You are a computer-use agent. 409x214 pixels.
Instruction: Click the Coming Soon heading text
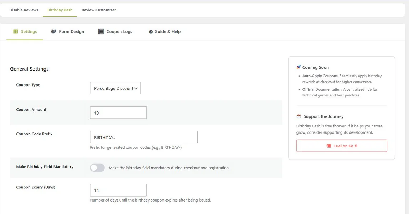316,67
